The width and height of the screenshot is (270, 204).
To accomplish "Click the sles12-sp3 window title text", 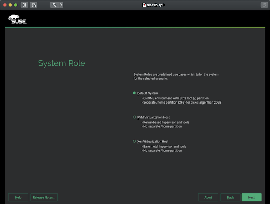I will [x=156, y=5].
